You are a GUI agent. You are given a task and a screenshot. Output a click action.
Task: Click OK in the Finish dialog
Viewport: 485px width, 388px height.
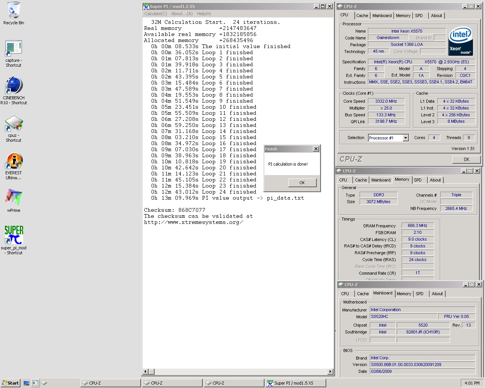point(302,183)
